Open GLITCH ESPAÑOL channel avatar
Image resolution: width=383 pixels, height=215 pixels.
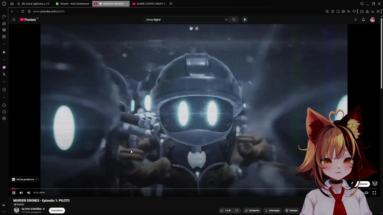point(17,210)
